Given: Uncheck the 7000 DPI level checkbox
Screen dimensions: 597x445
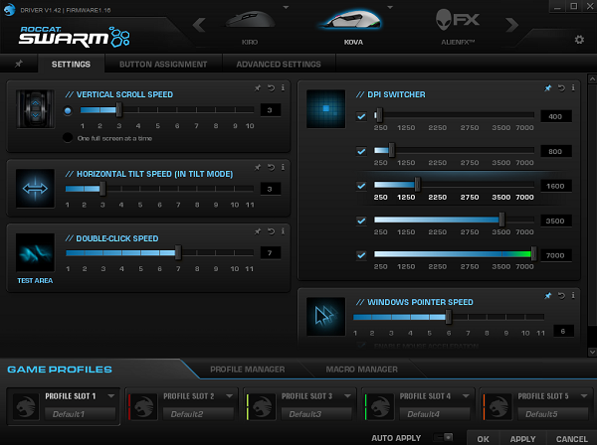Looking at the screenshot, I should 361,255.
